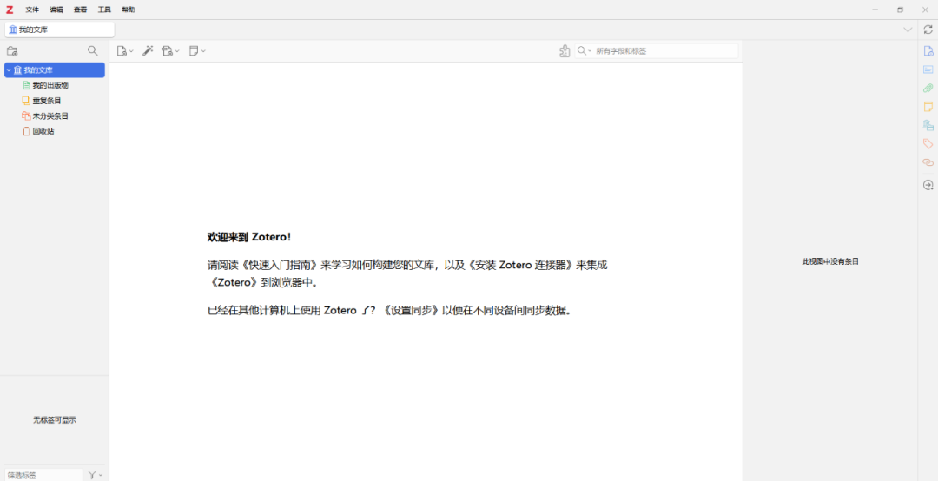Open the Tags icon in side nav
938x481 pixels.
[928, 143]
